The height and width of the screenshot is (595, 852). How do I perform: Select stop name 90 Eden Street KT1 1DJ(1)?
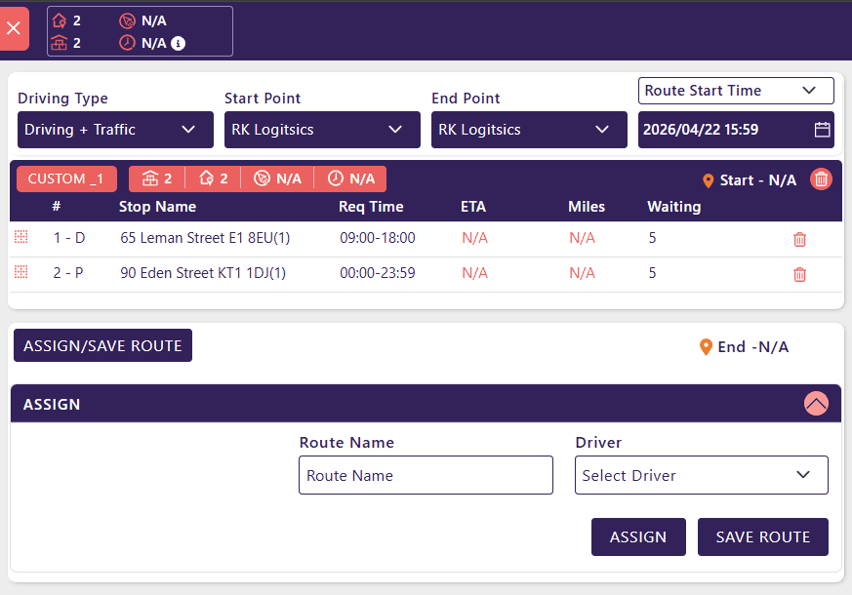tap(203, 272)
